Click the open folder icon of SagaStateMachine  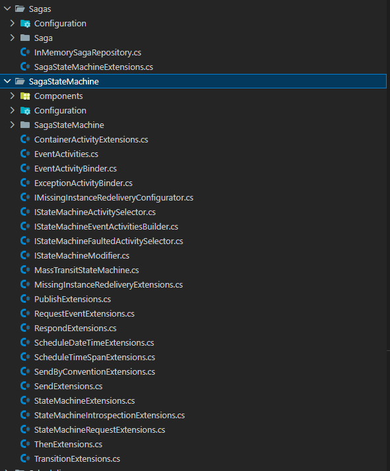pos(20,81)
